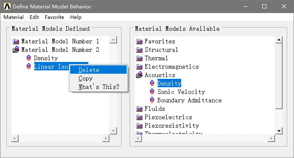Collapse Material Model Number 2 folder

(x=16, y=50)
